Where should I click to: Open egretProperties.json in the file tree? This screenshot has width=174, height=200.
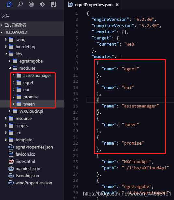coord(34,147)
